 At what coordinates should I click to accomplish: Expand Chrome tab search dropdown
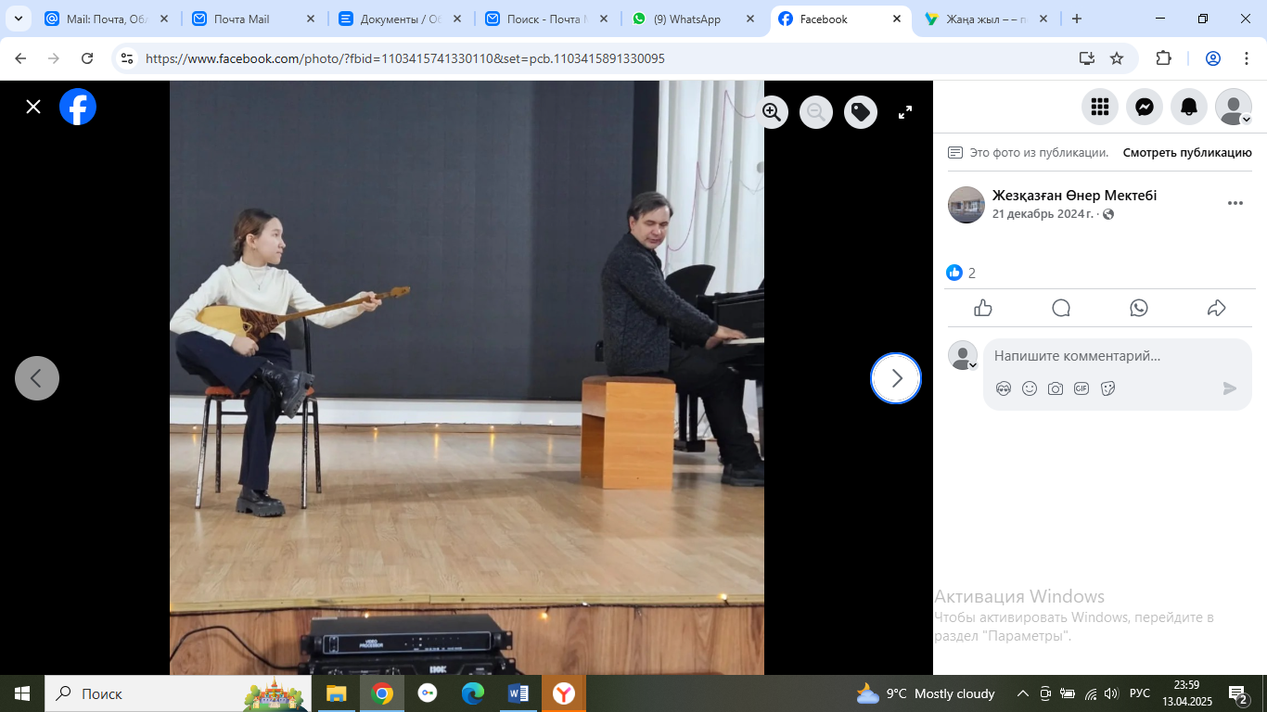pos(18,19)
